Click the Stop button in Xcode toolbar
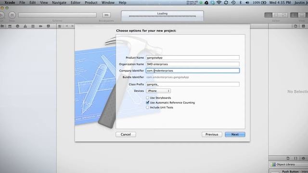Image resolution: width=308 pixels, height=173 pixels. (12, 15)
